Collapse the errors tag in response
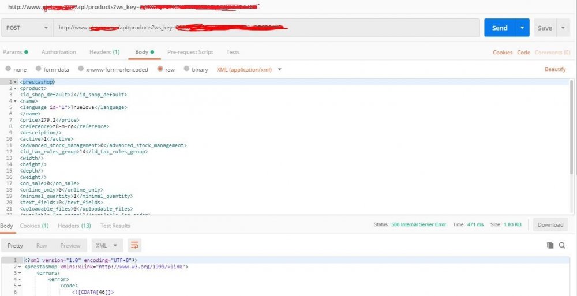This screenshot has width=577, height=296. tap(20, 273)
